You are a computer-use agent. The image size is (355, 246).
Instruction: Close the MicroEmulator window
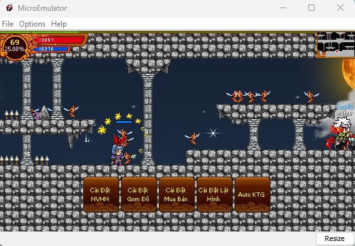(x=340, y=8)
